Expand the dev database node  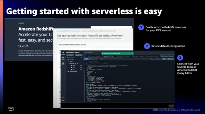click(x=69, y=62)
